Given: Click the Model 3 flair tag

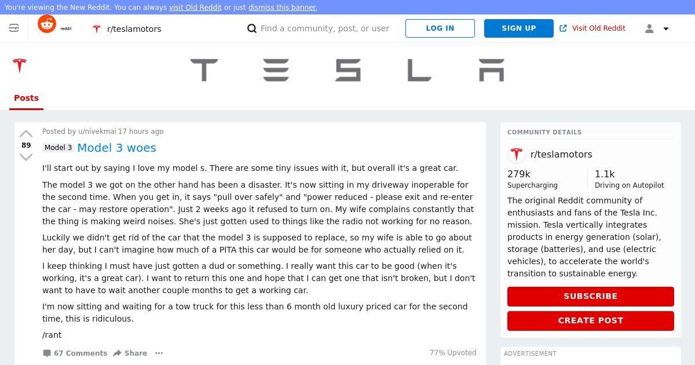Looking at the screenshot, I should (x=58, y=148).
